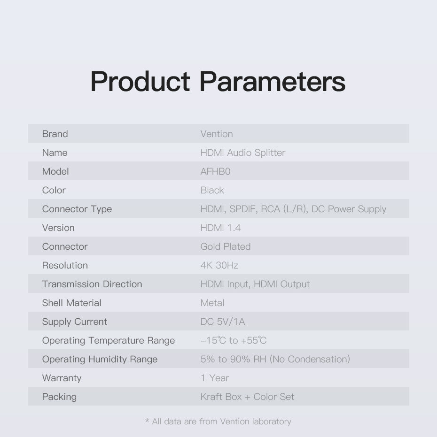Screen dimensions: 437x437
Task: Click the DC 5V/1A supply value
Action: pos(223,322)
